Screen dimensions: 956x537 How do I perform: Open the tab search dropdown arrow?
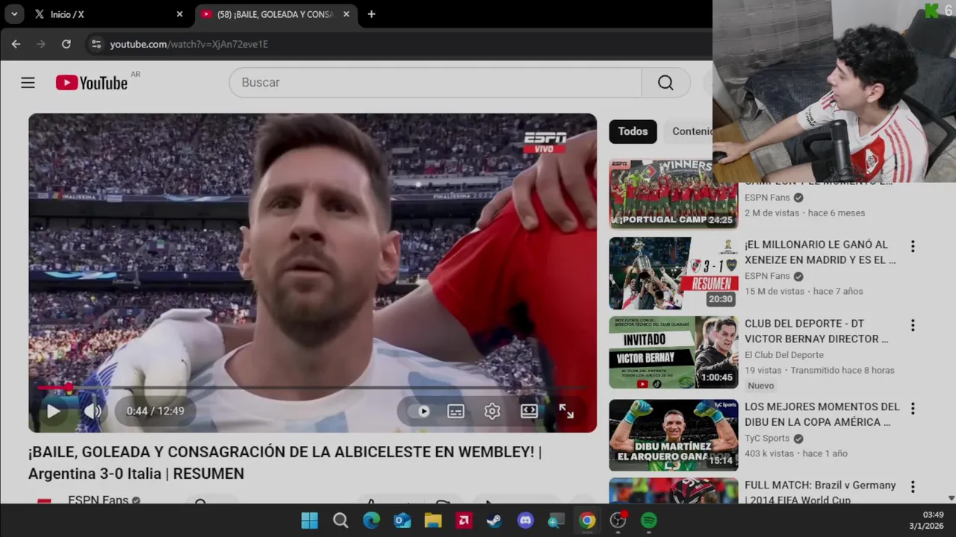tap(13, 14)
